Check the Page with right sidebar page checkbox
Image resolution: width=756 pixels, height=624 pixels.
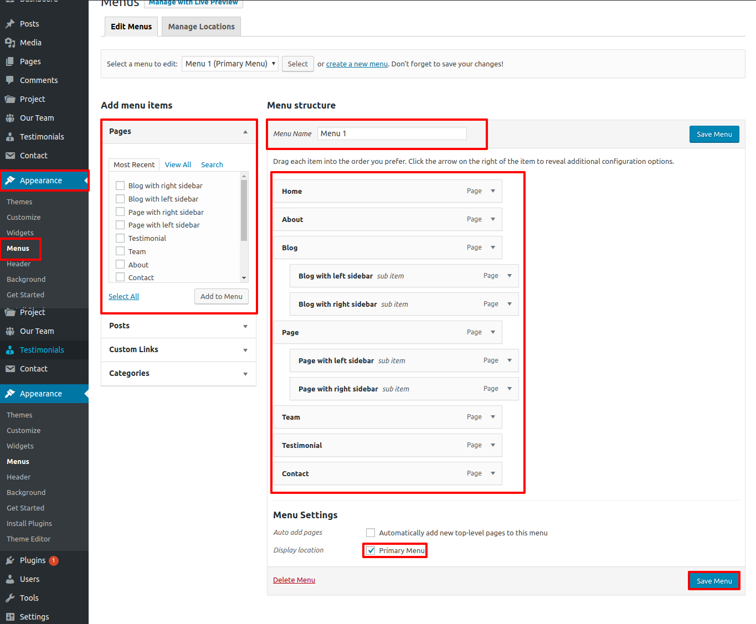pyautogui.click(x=120, y=212)
